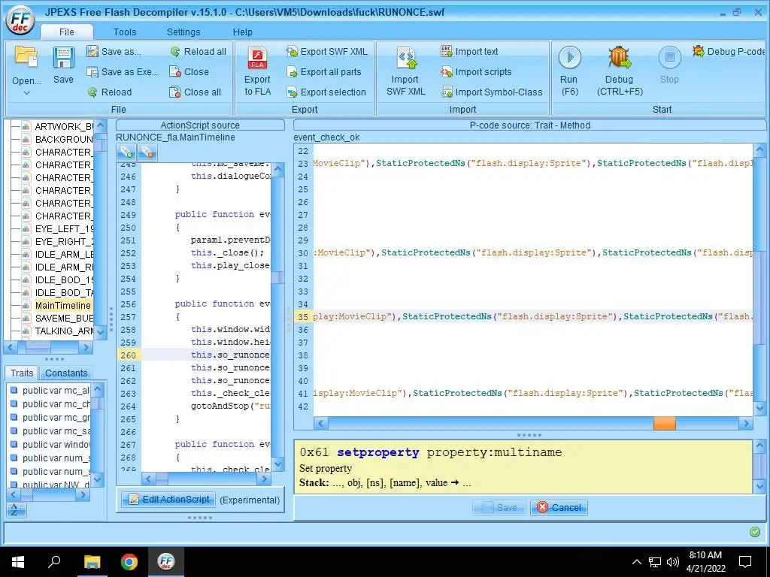Click the second icon above ActionScript source
This screenshot has height=577, width=770.
(147, 153)
